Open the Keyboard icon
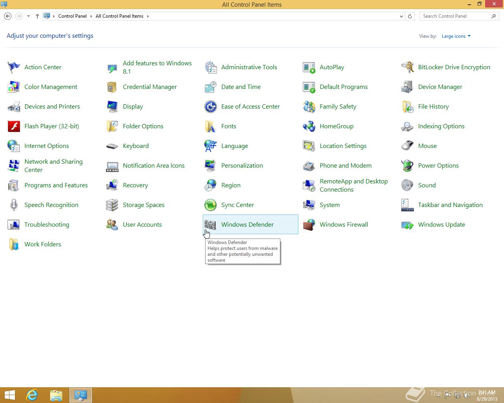This screenshot has height=403, width=504. pyautogui.click(x=112, y=146)
